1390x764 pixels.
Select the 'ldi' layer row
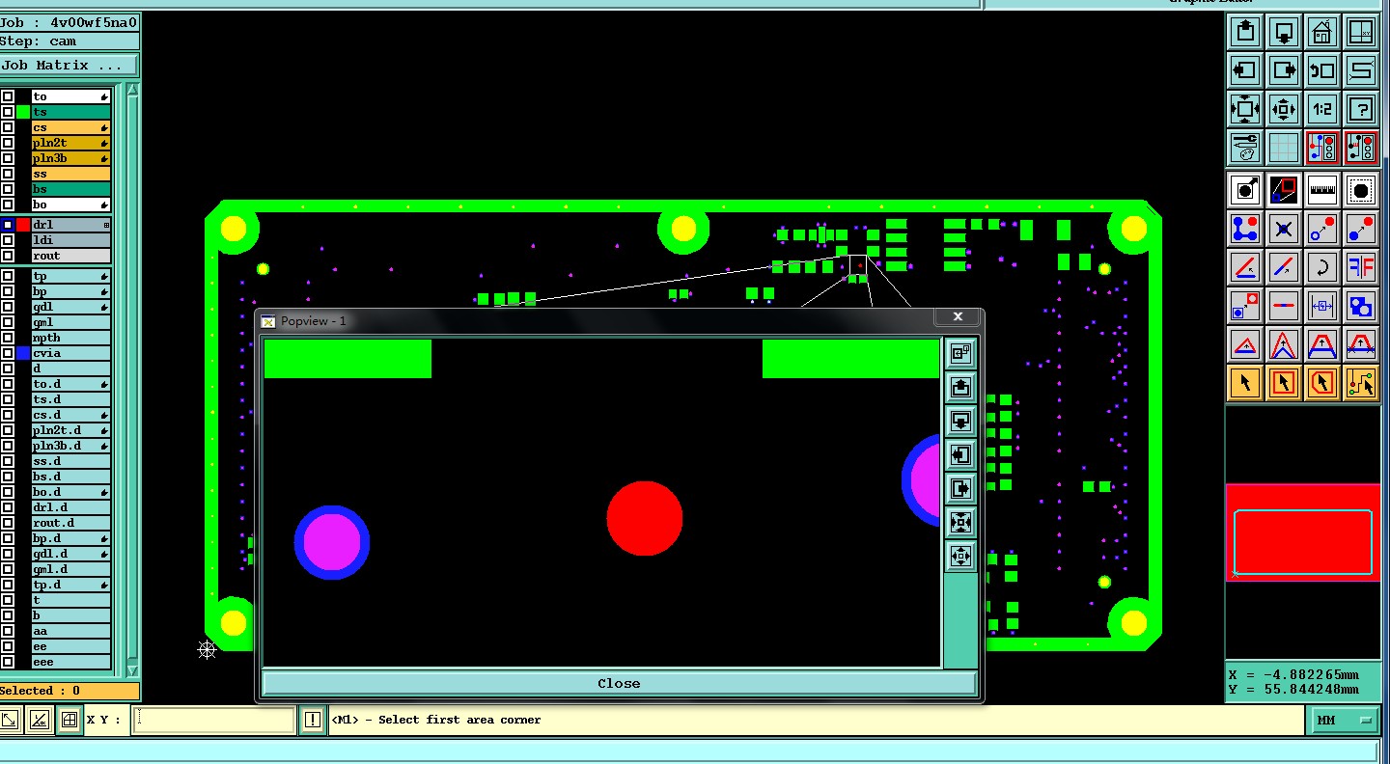point(71,240)
